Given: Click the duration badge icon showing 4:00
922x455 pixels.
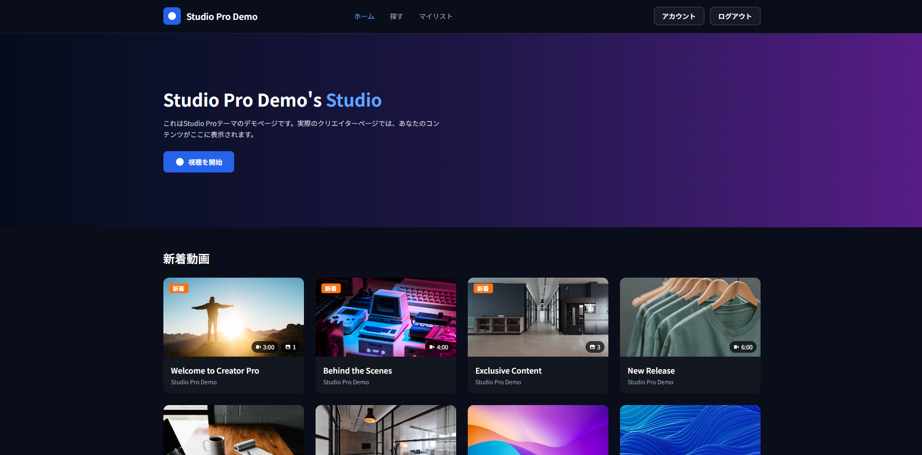Looking at the screenshot, I should click(433, 347).
